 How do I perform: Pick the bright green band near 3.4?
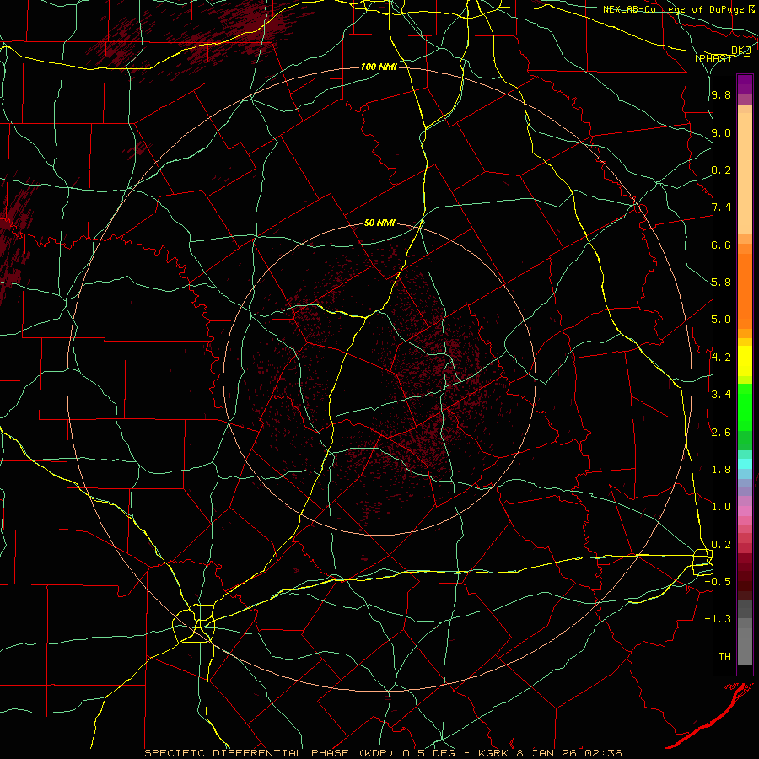(x=745, y=407)
